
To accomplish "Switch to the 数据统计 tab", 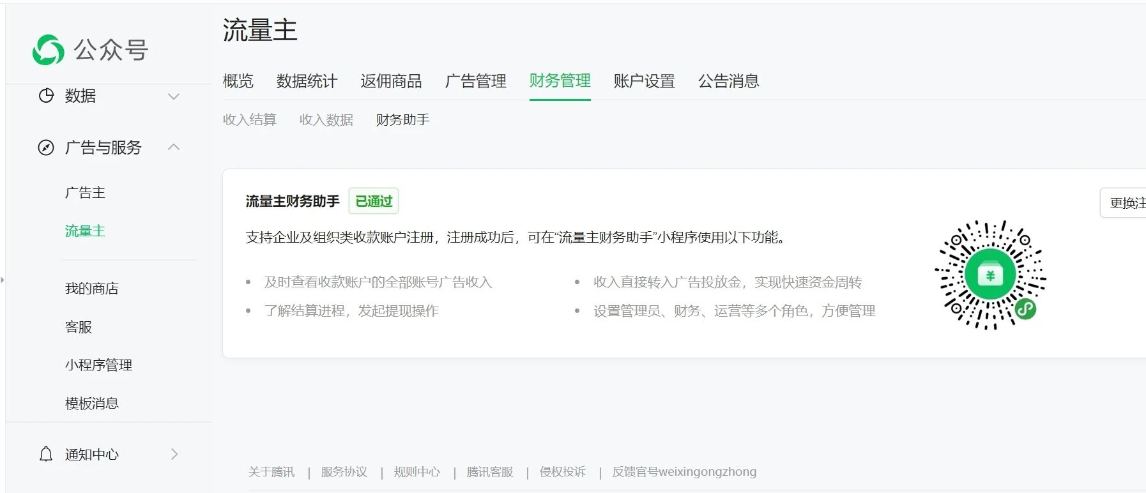I will [x=307, y=81].
